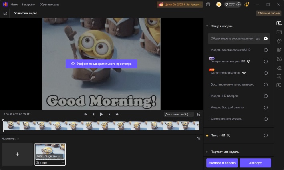
Task: Click Эффект предварительного просмотра button
Action: pyautogui.click(x=101, y=64)
